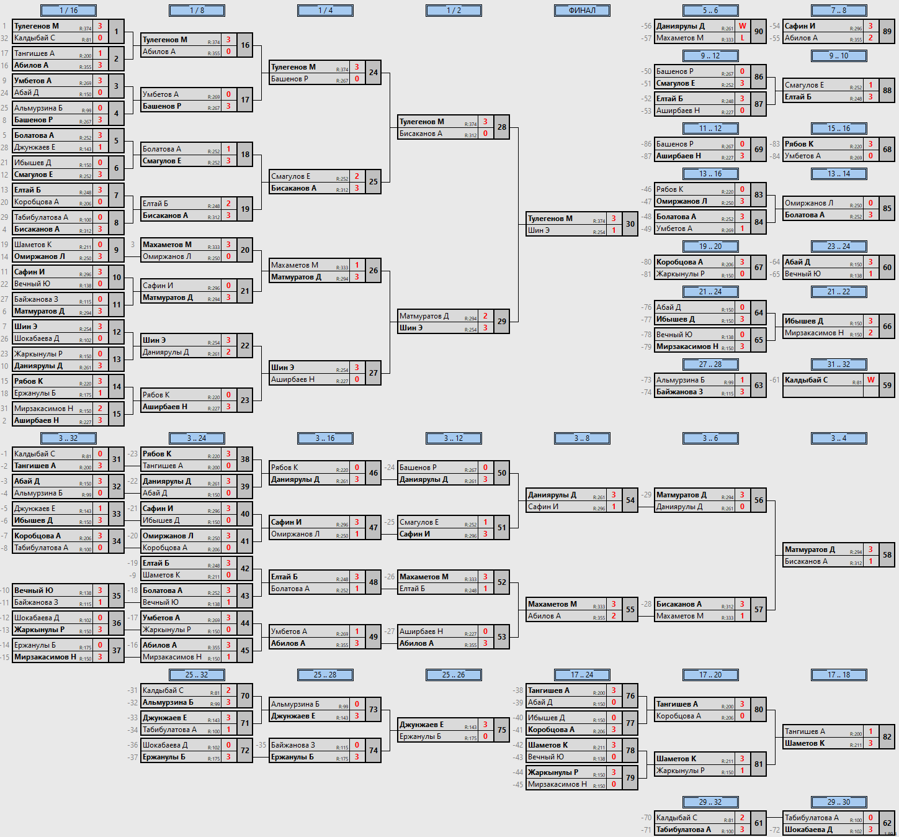Click Шин Э in final match 30
This screenshot has width=899, height=837.
539,230
